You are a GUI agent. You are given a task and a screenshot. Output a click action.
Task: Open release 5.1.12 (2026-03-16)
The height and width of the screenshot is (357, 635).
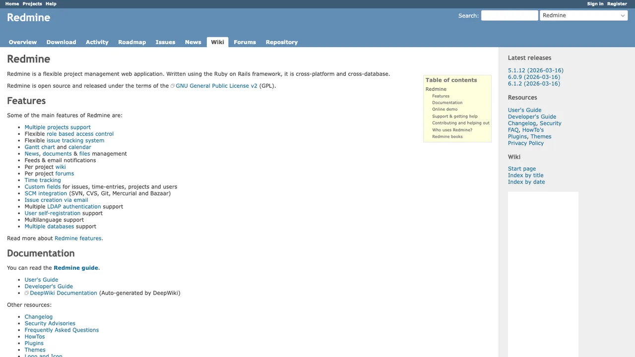point(535,70)
